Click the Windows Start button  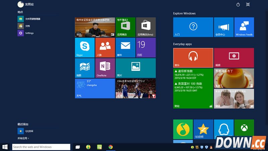tap(5, 147)
